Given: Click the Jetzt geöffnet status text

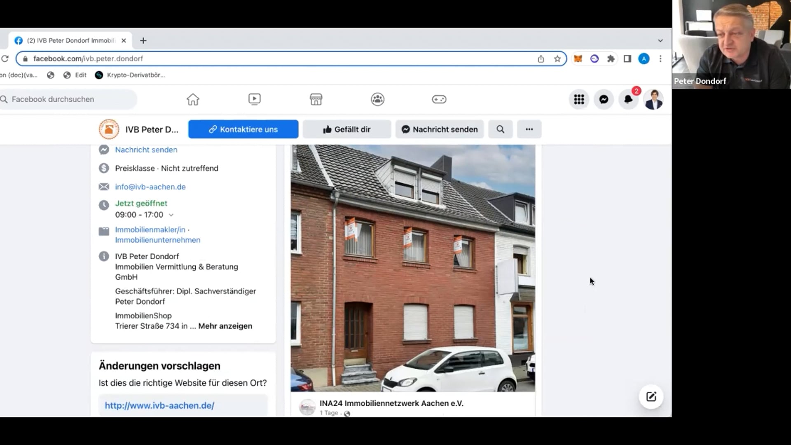Looking at the screenshot, I should tap(141, 204).
